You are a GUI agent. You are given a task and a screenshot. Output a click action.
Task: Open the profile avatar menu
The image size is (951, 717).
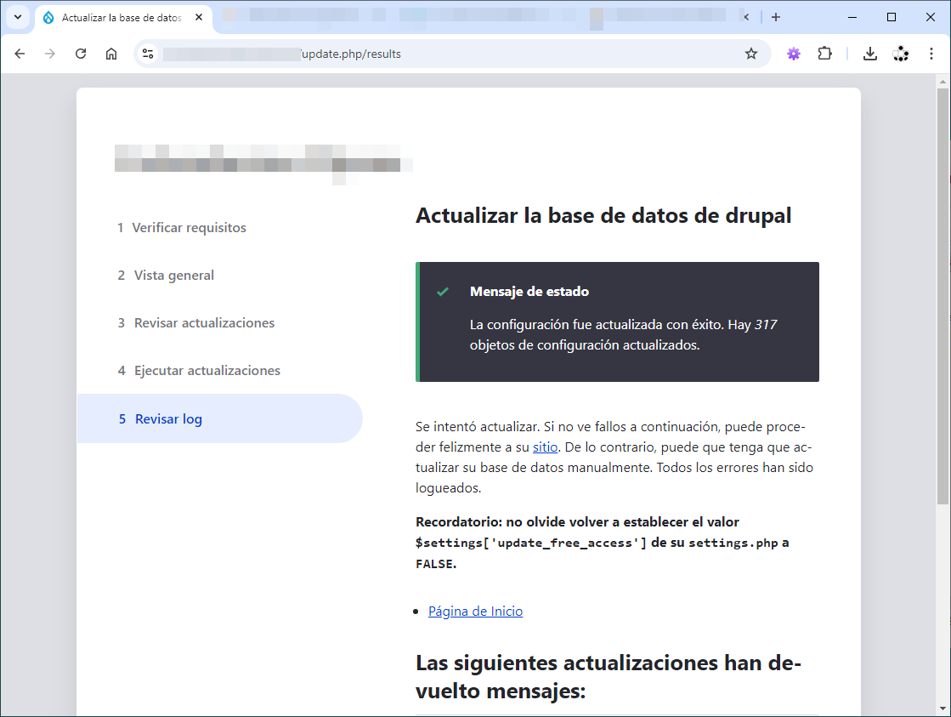[x=901, y=54]
